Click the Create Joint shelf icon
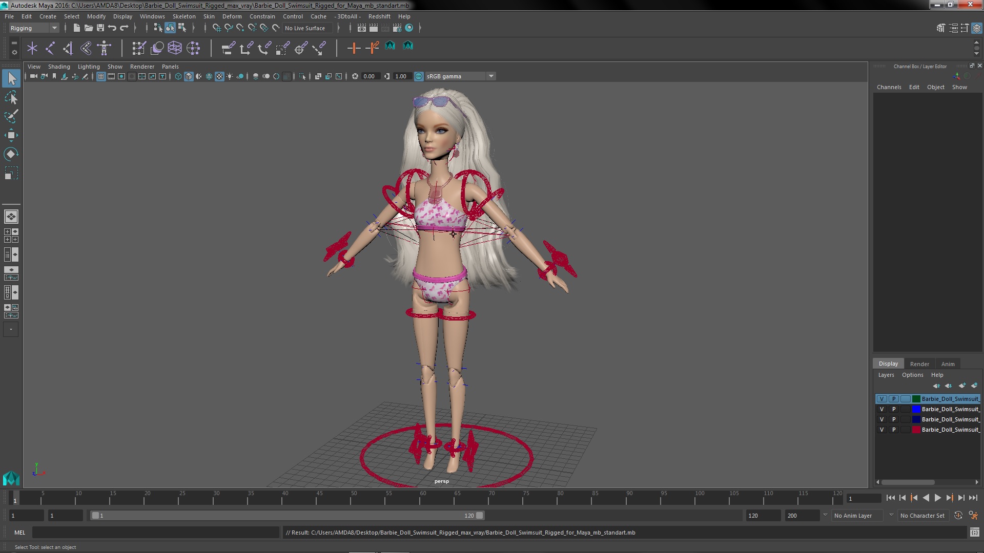 pos(50,48)
